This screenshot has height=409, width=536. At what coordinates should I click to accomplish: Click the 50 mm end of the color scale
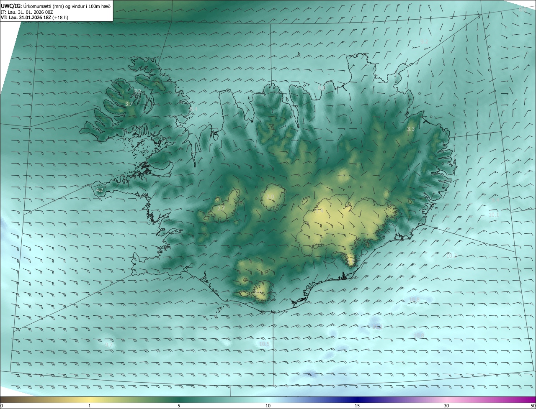[533, 406]
